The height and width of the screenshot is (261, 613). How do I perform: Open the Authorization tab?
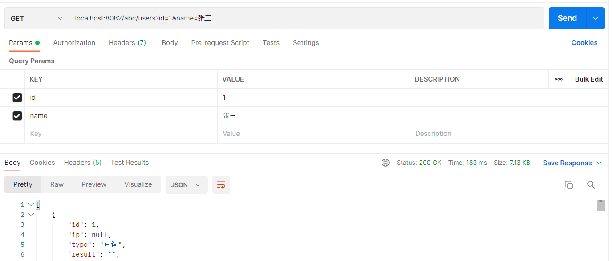74,43
